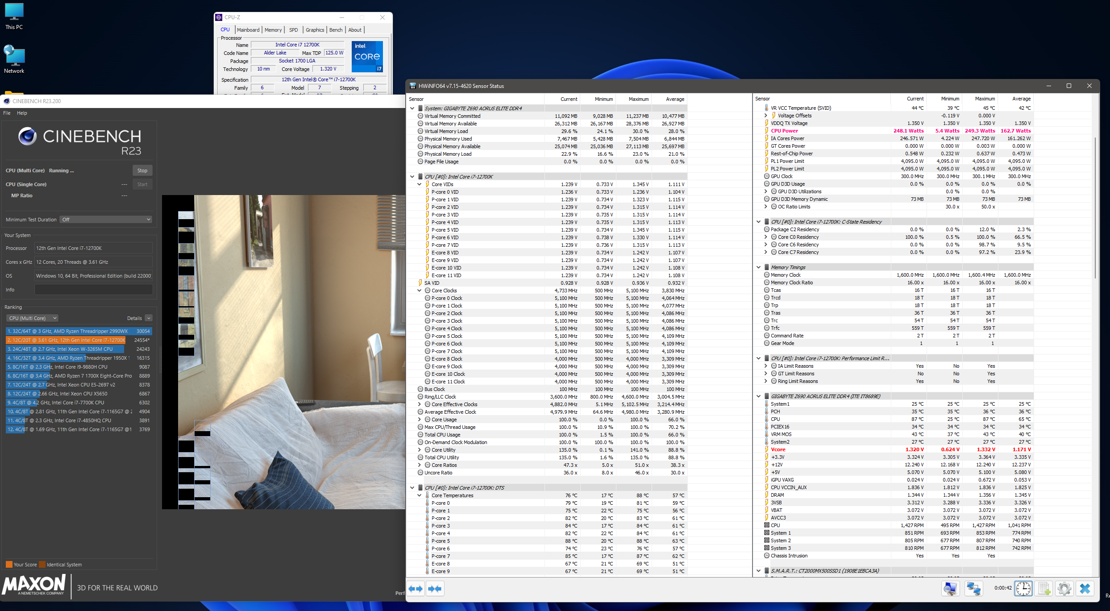Start logging with the sheet-plus icon
Screen dimensions: 1110x611
click(1044, 589)
